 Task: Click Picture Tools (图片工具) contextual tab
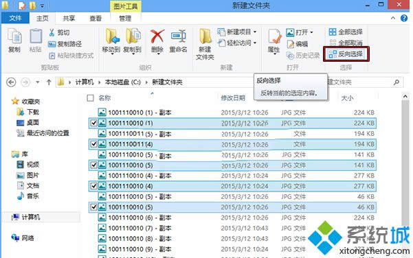126,6
